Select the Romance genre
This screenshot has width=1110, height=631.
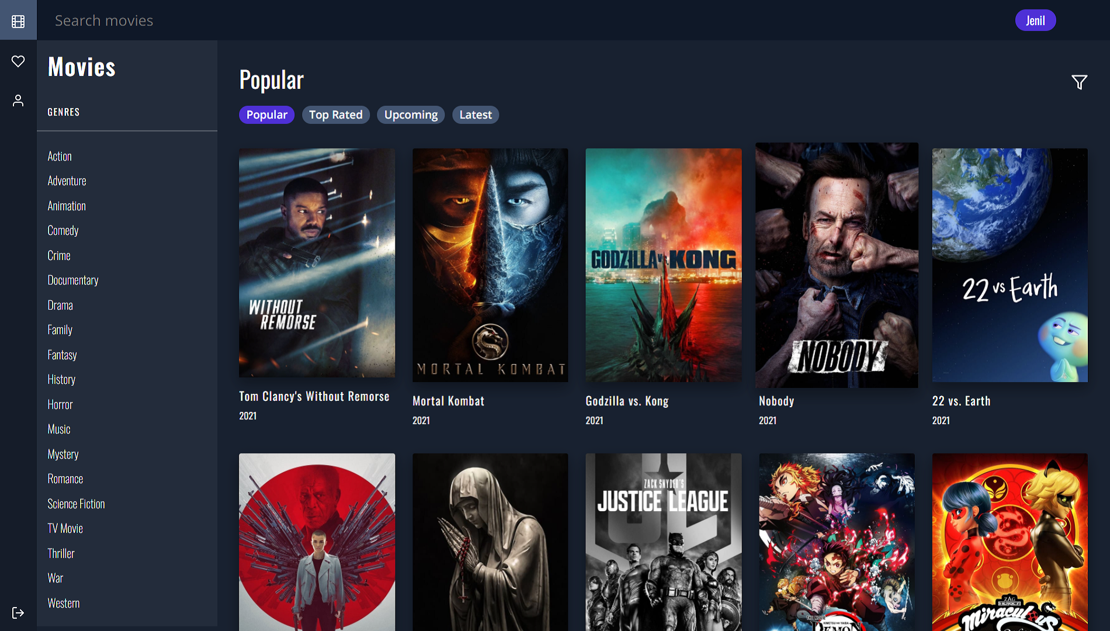pyautogui.click(x=65, y=479)
